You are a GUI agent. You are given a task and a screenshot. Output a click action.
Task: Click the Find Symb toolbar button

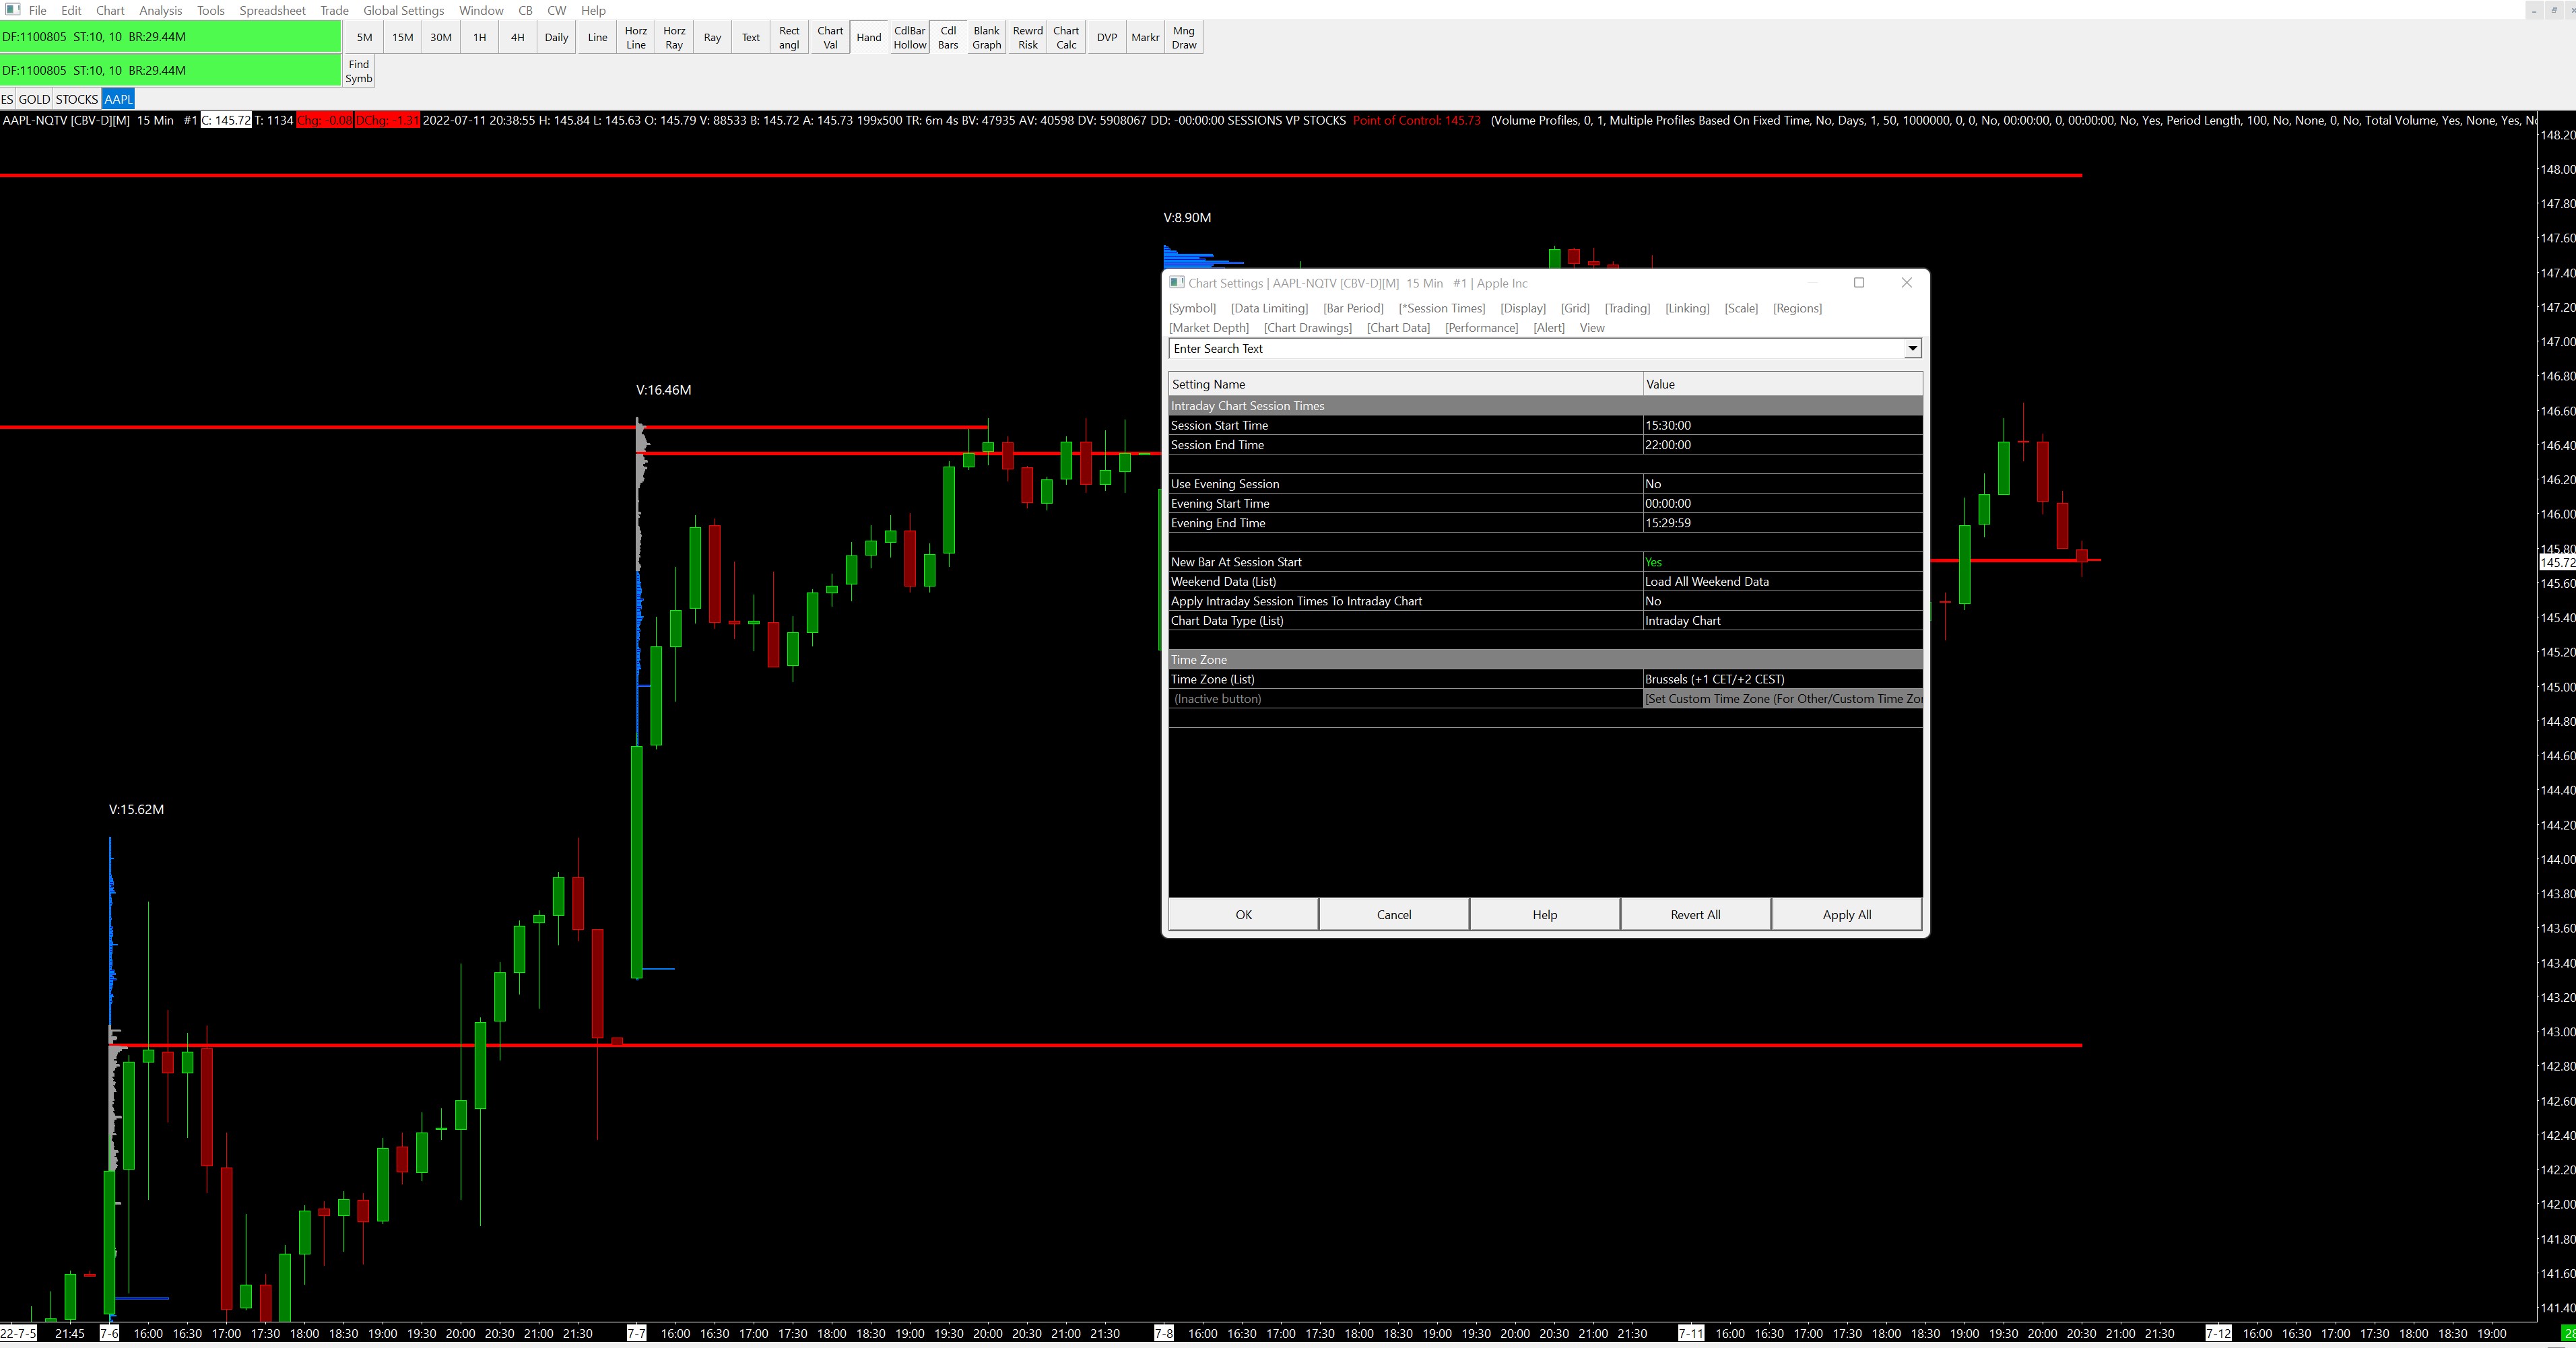(359, 71)
